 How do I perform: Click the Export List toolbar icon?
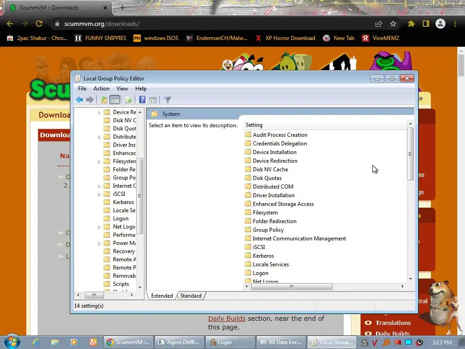(x=129, y=100)
